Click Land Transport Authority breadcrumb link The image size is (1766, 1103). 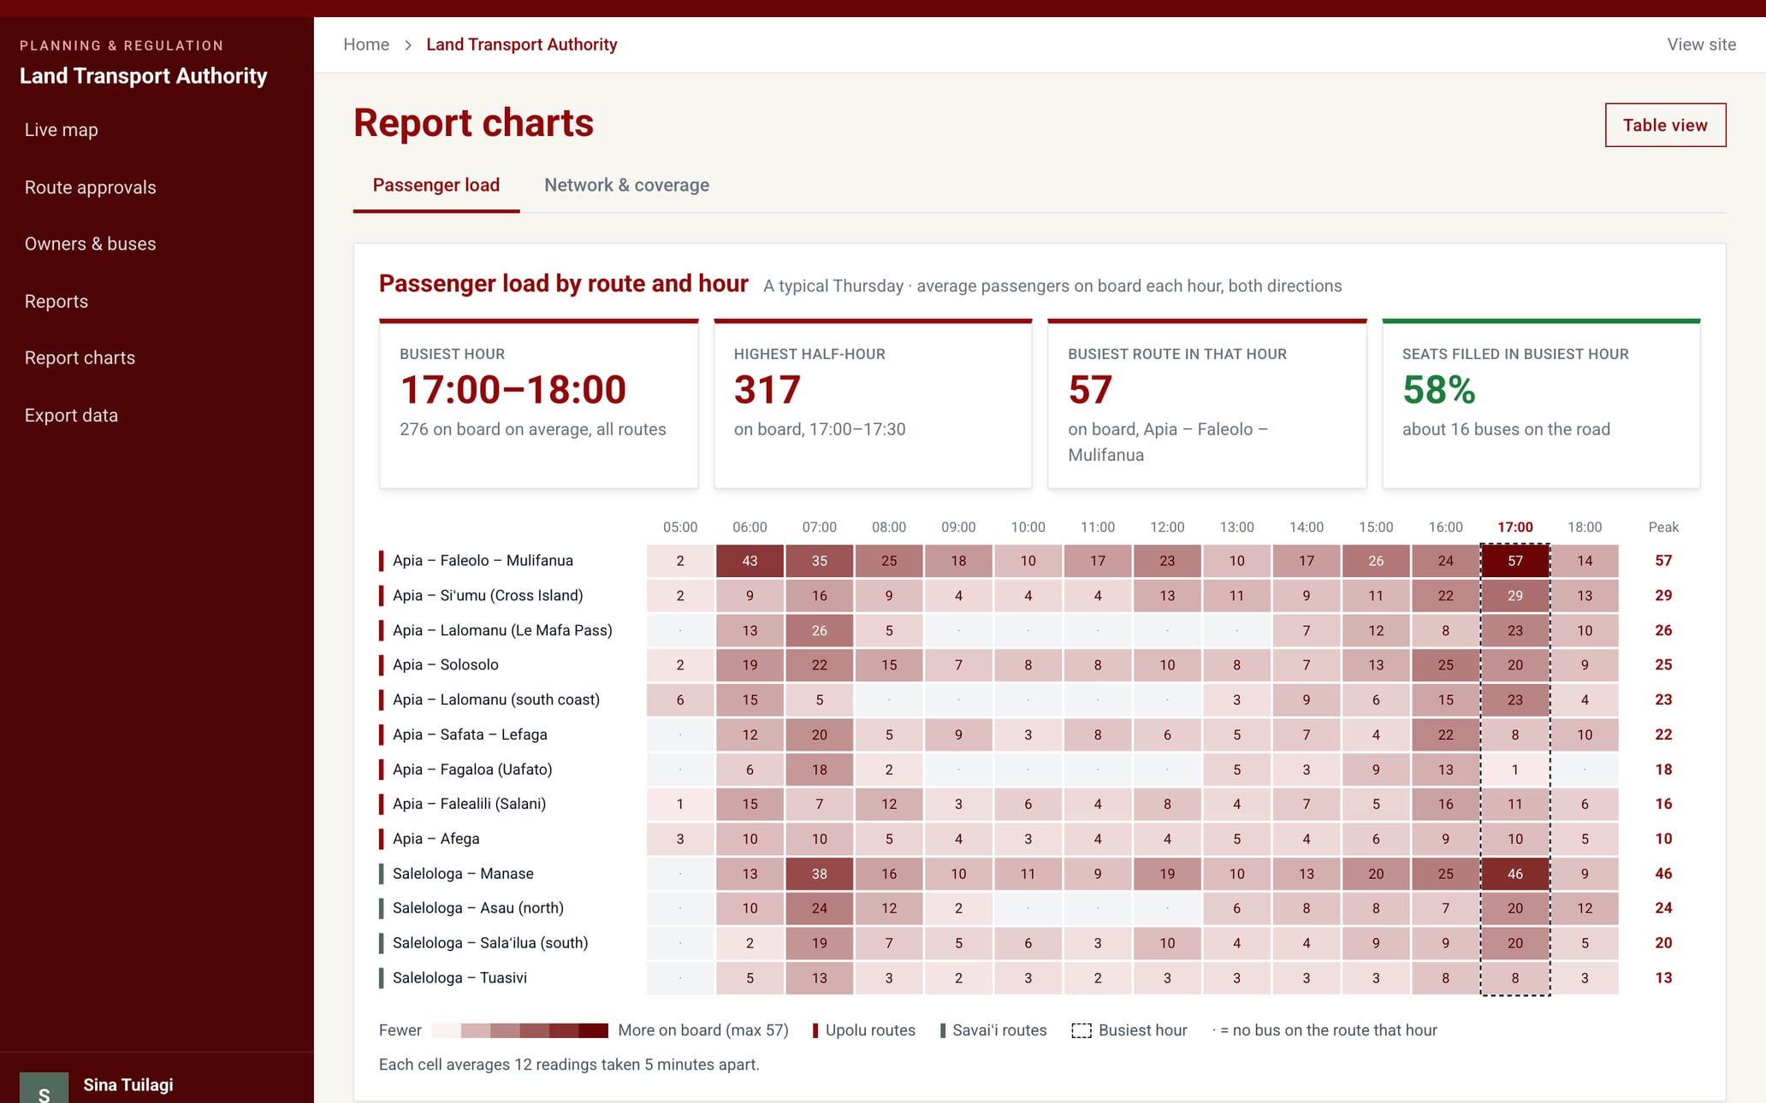pos(522,44)
